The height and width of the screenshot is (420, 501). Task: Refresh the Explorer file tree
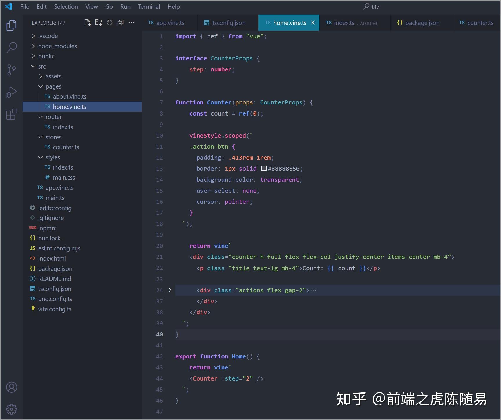pos(109,22)
